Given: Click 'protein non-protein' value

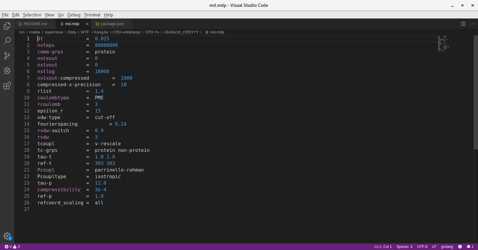Looking at the screenshot, I should (122, 150).
